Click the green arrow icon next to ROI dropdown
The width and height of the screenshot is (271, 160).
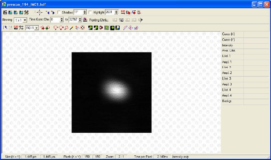[48, 28]
